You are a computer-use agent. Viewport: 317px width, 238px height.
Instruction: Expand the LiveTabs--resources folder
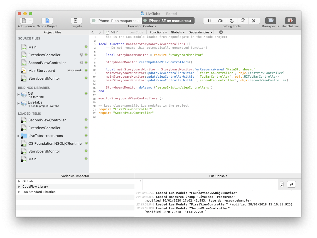pos(19,136)
